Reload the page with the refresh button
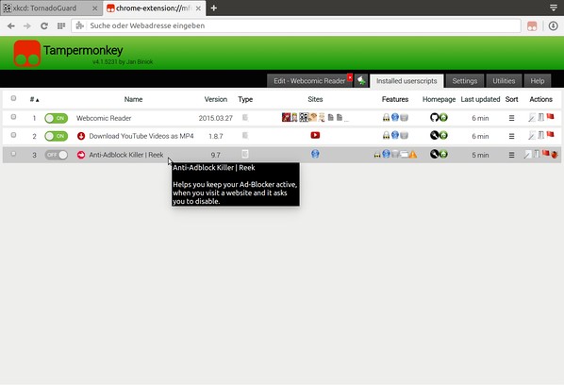This screenshot has width=564, height=385. [44, 25]
